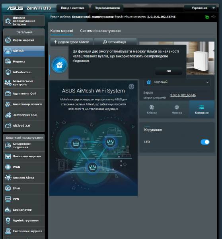Click the Оптимізація button
222x239 pixels.
(x=115, y=42)
